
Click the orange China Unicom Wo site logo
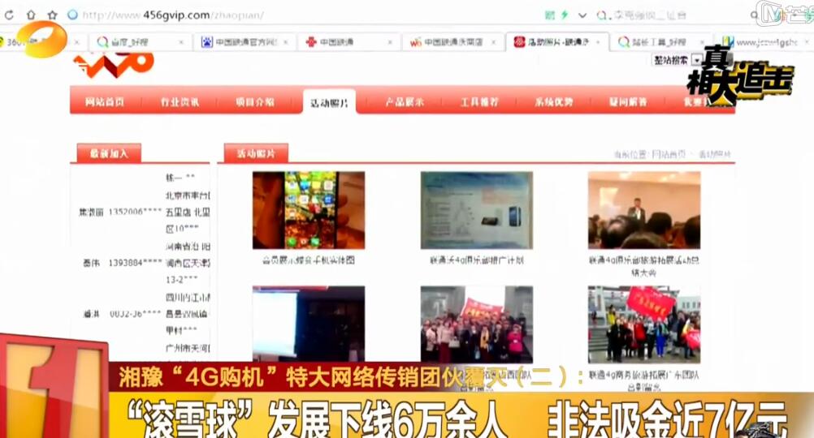(114, 66)
